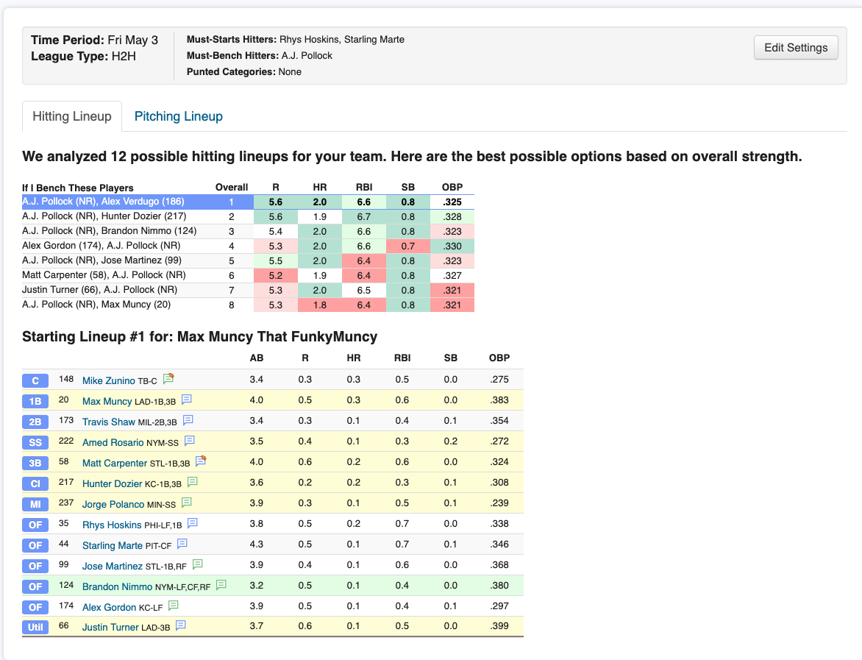
Task: Open the note icon next to Rhys Hoskins
Action: pyautogui.click(x=193, y=523)
